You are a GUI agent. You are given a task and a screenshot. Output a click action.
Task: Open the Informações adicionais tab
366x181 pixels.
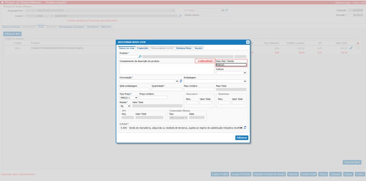coord(72,27)
